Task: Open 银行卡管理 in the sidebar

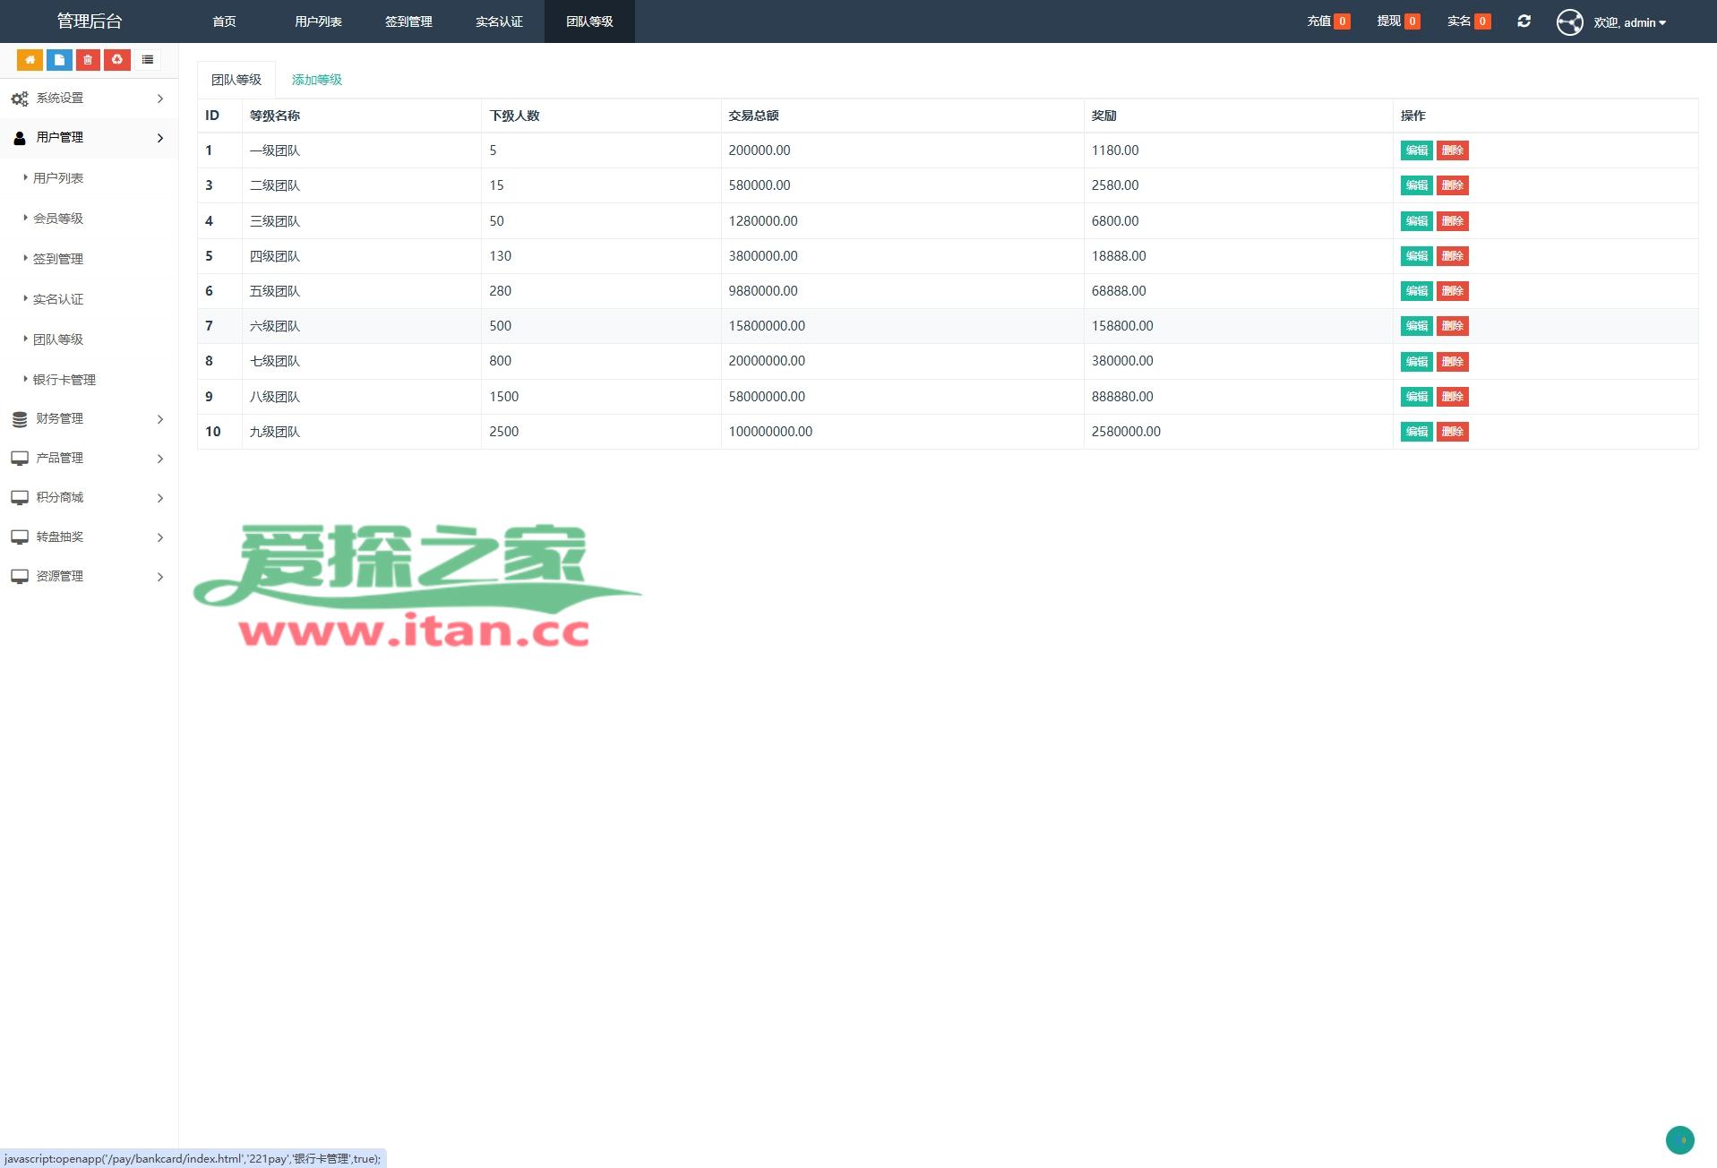Action: [64, 380]
